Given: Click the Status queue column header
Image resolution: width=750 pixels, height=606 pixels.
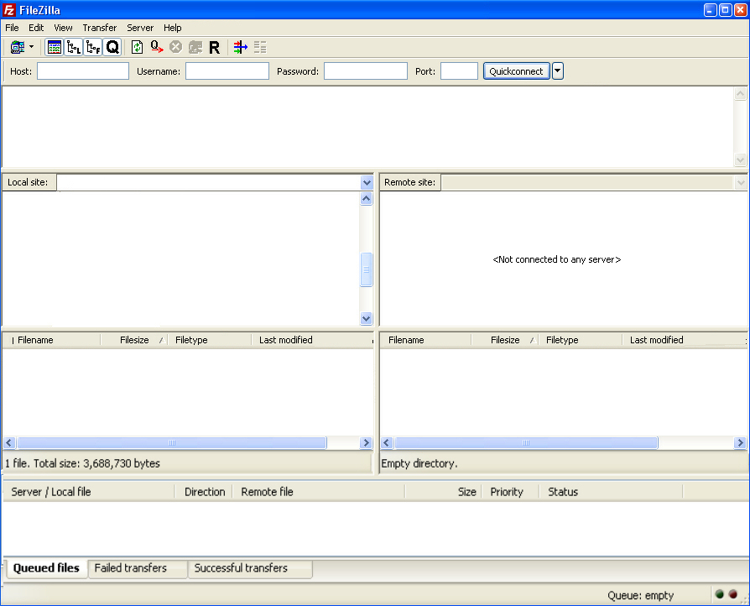Looking at the screenshot, I should 612,492.
